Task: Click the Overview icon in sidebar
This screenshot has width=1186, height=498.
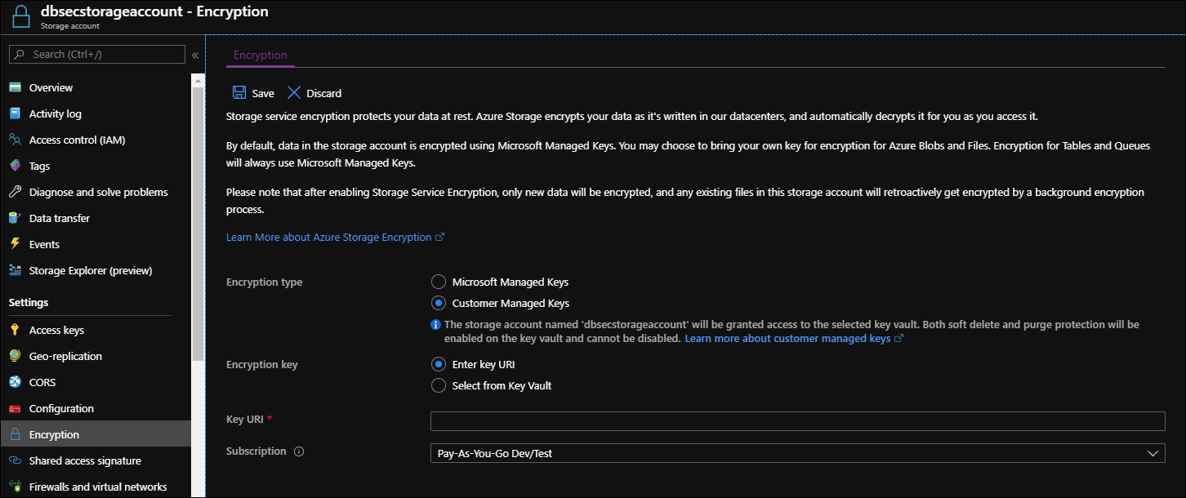Action: [15, 87]
